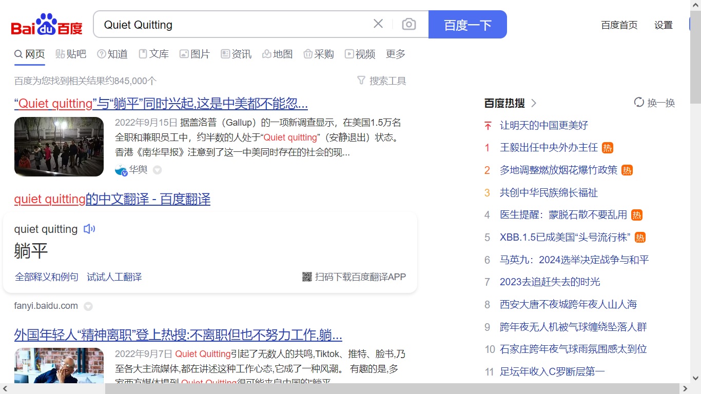Open 百度热搜 heading link
This screenshot has height=394, width=701.
pos(504,103)
